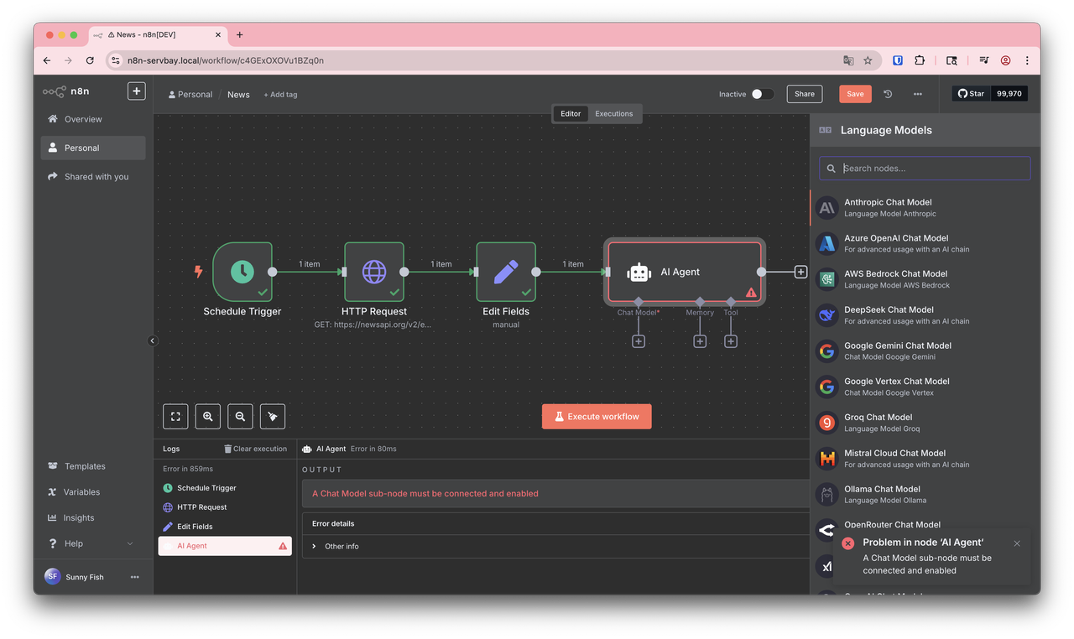Add node after AI Agent output
The height and width of the screenshot is (639, 1074).
(x=800, y=272)
